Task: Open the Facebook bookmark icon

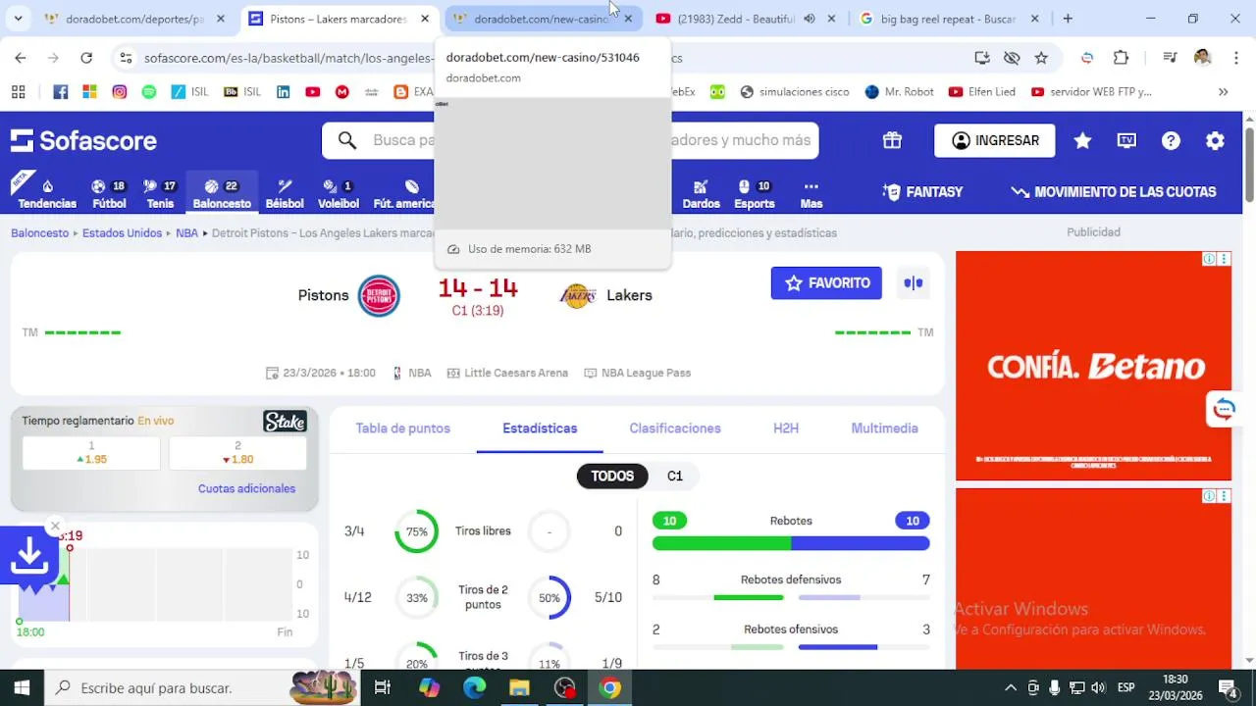Action: click(61, 91)
